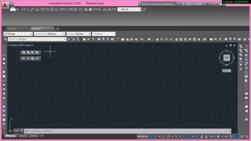This screenshot has width=251, height=141.
Task: Toggle annotation monitor plus icon
Action: [x=226, y=137]
